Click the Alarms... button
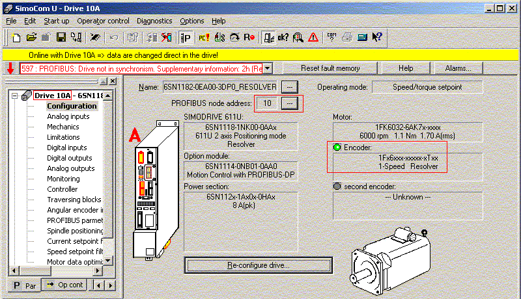The height and width of the screenshot is (299, 521). pos(458,68)
